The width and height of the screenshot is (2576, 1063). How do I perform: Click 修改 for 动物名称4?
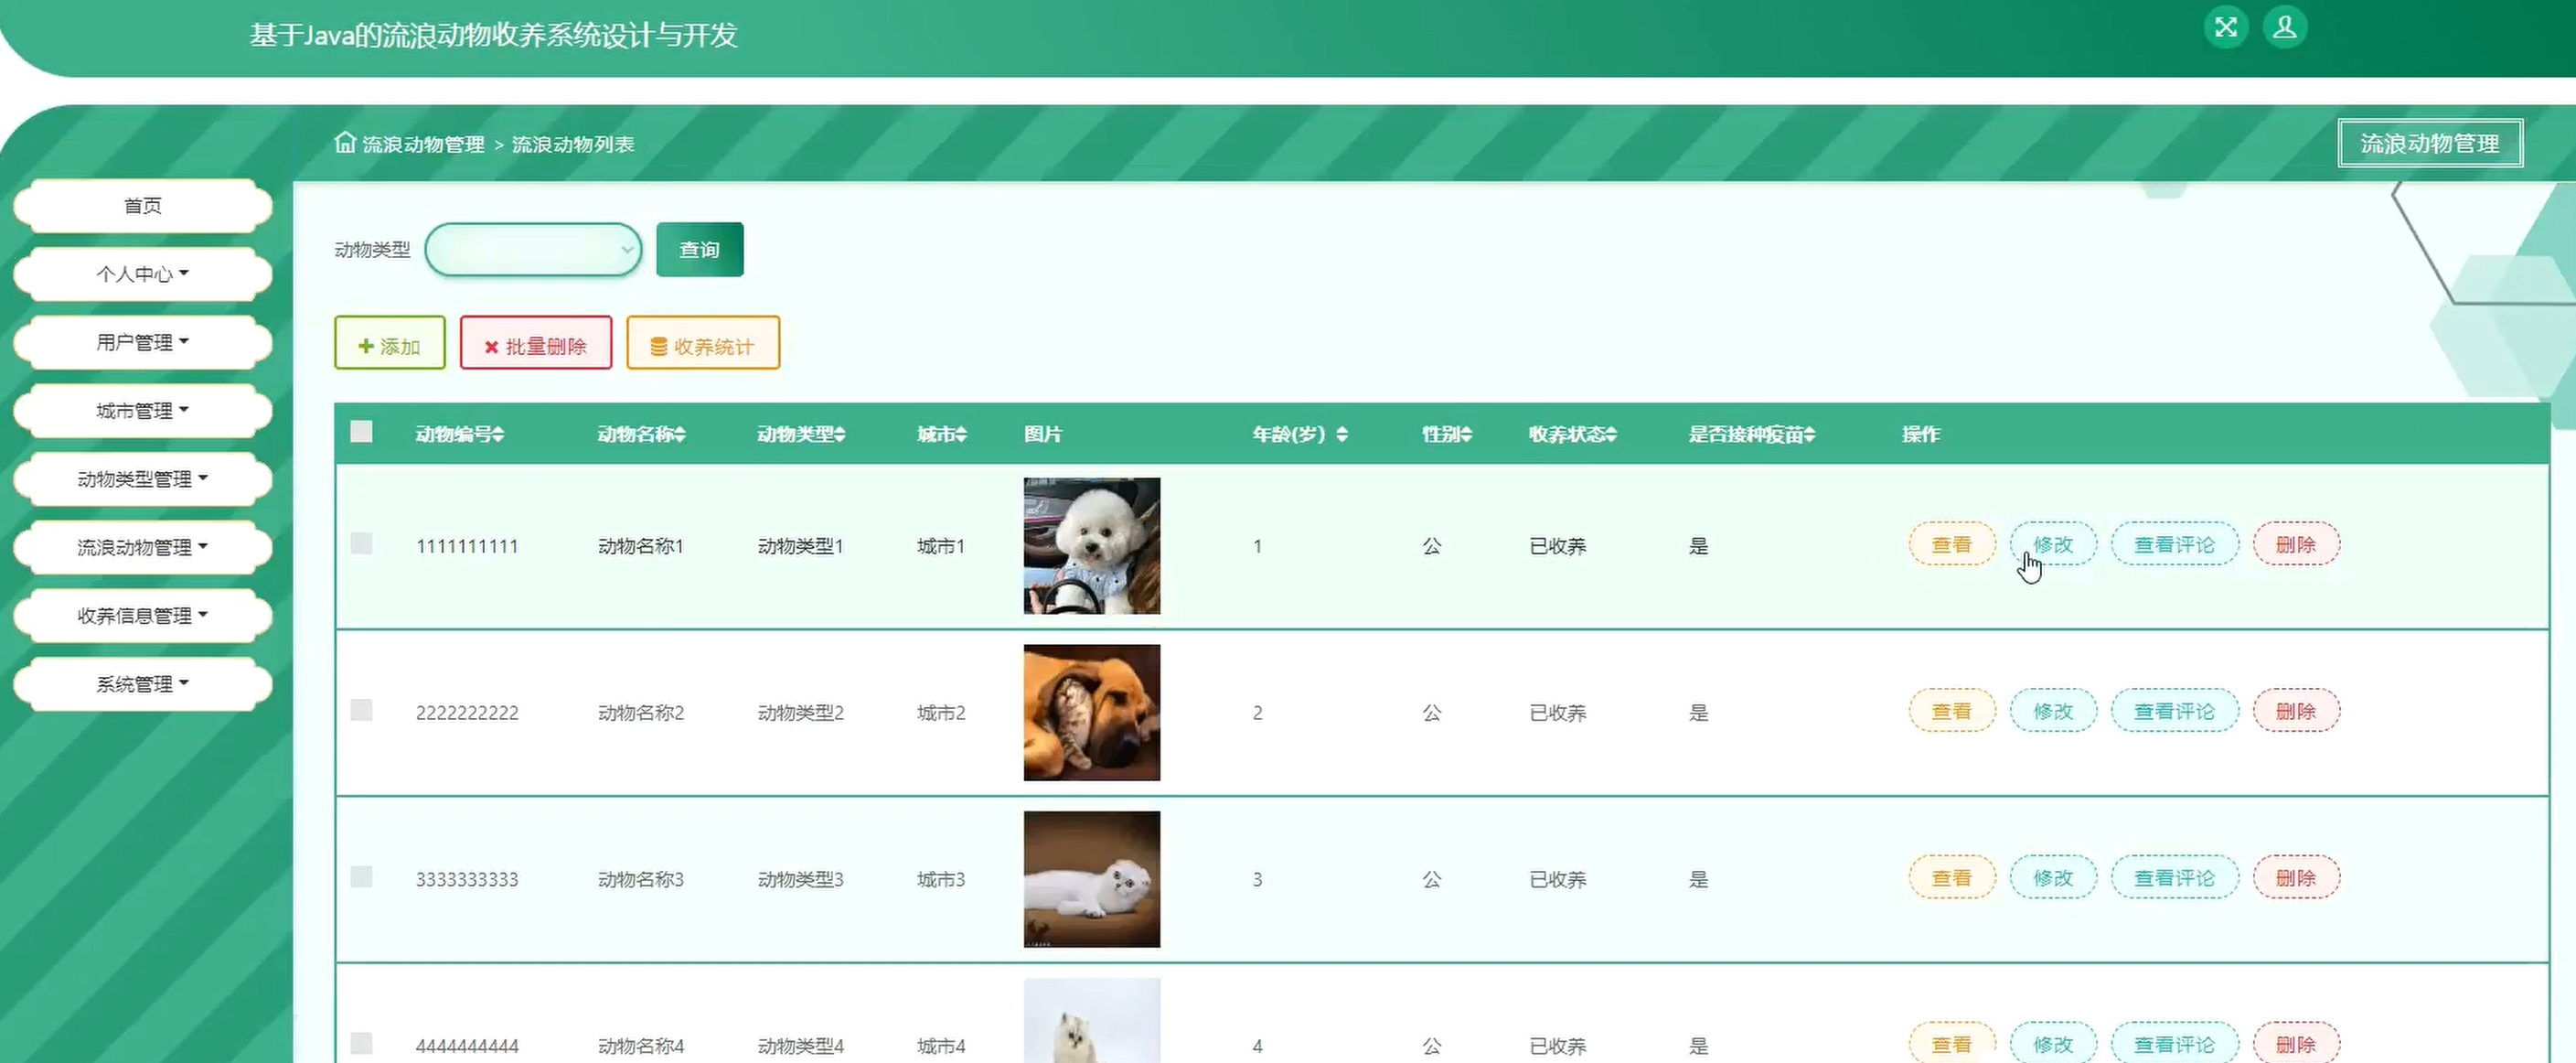(2053, 1043)
